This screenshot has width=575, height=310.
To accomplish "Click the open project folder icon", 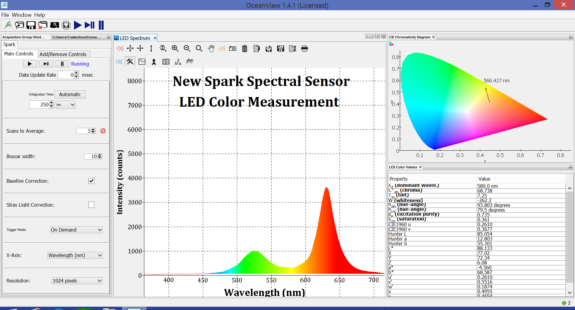I will point(19,25).
